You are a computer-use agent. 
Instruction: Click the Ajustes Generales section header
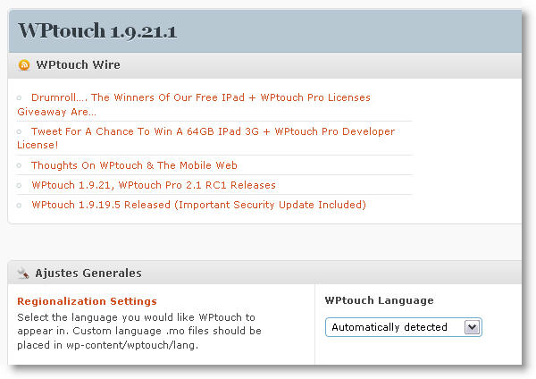click(88, 274)
